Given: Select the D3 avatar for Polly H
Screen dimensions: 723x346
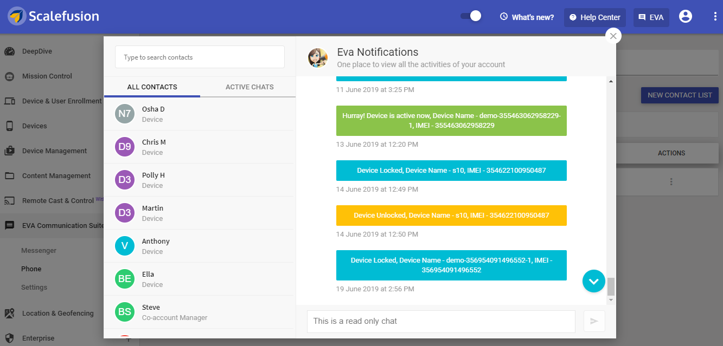Looking at the screenshot, I should [x=125, y=180].
